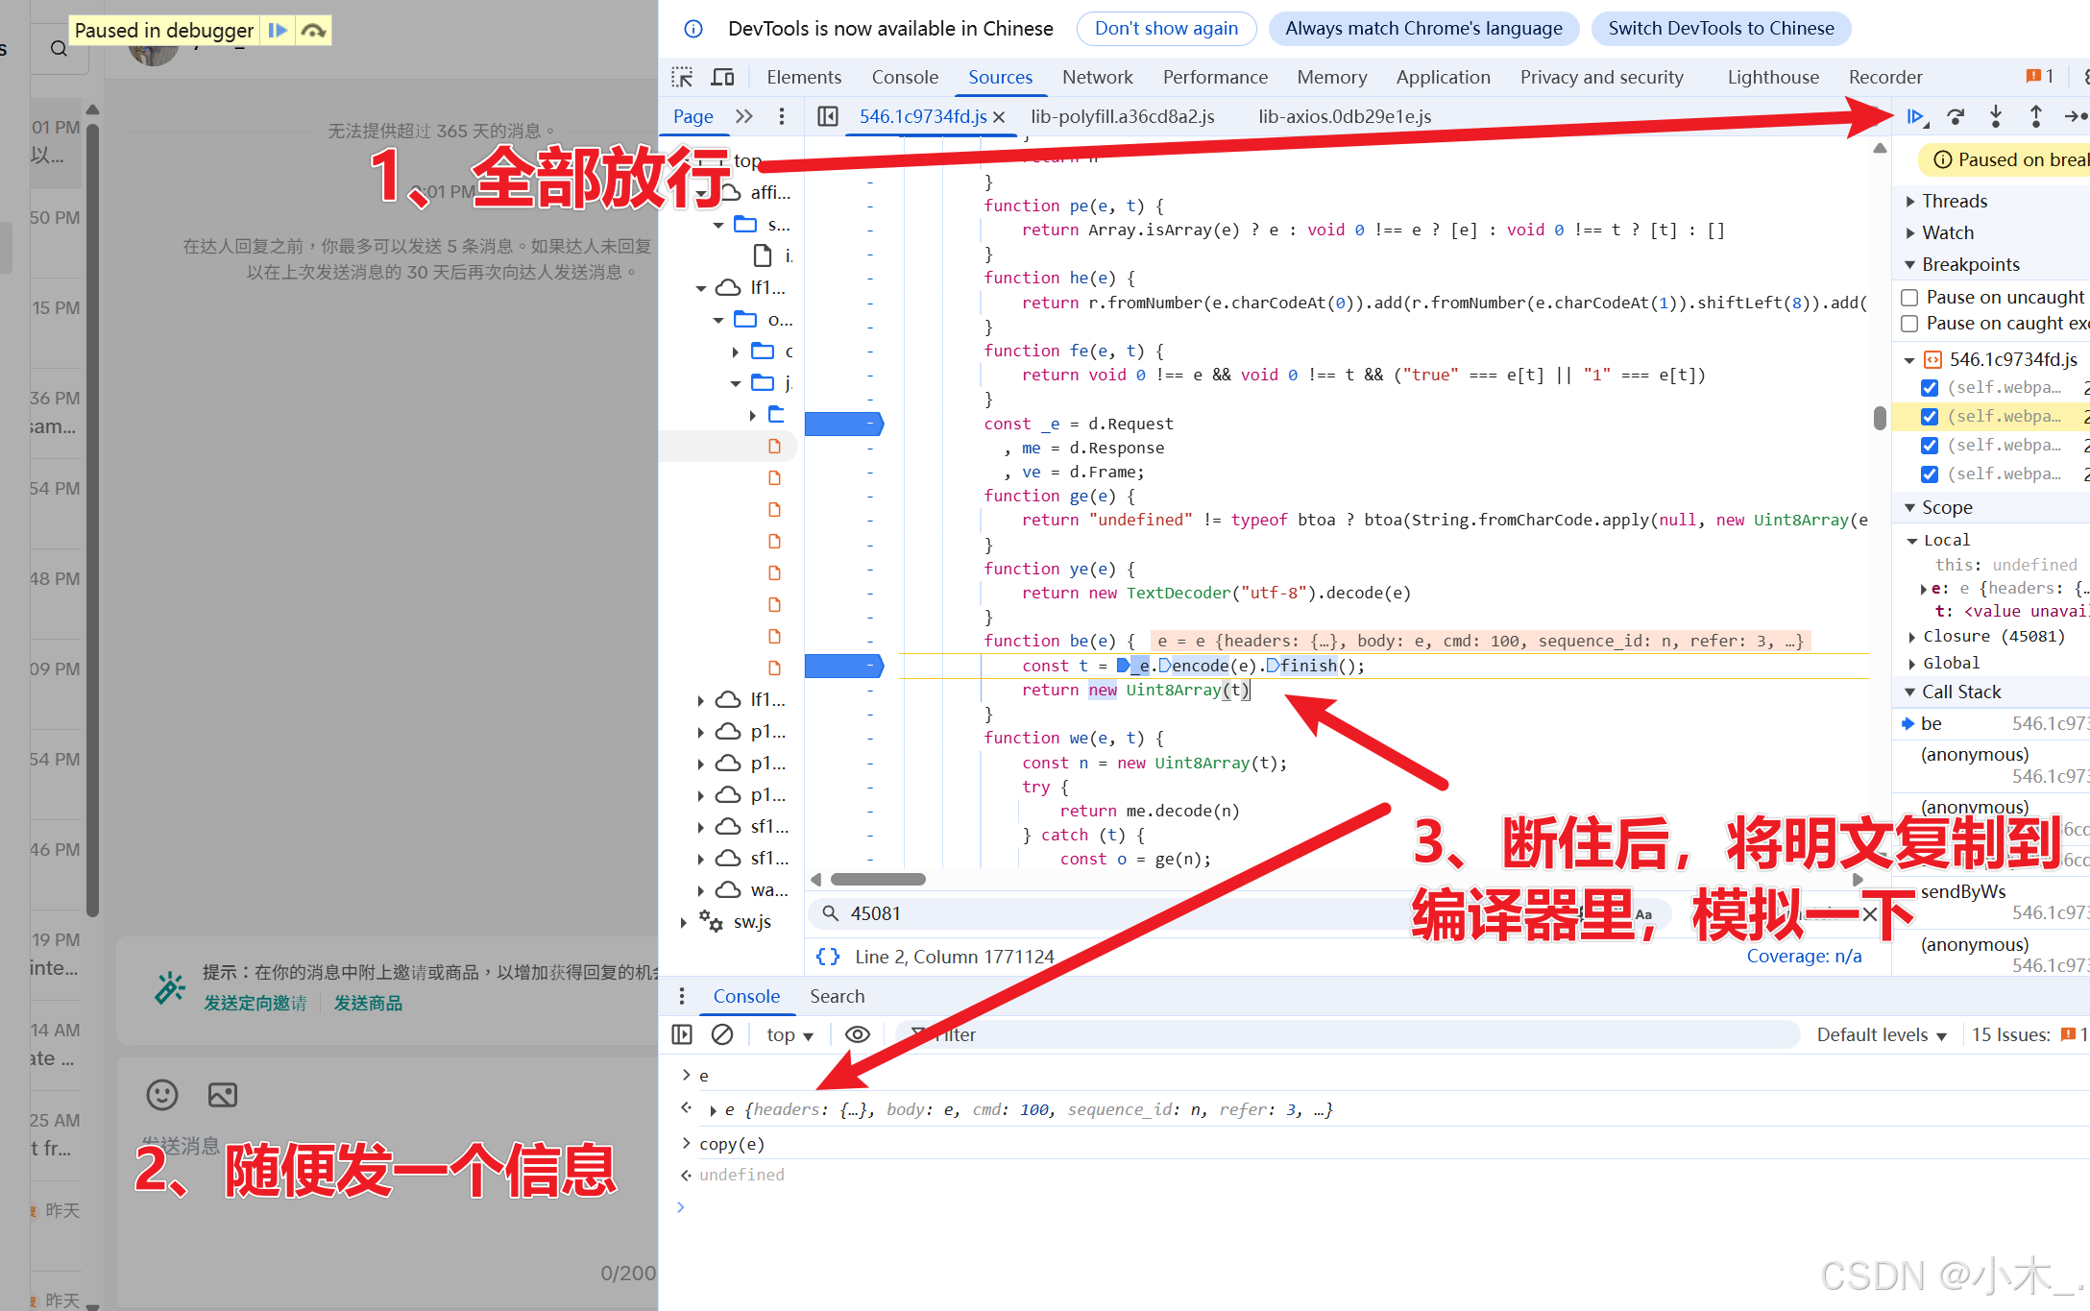Click the Don't show again button
Image resolution: width=2090 pixels, height=1311 pixels.
(x=1166, y=28)
